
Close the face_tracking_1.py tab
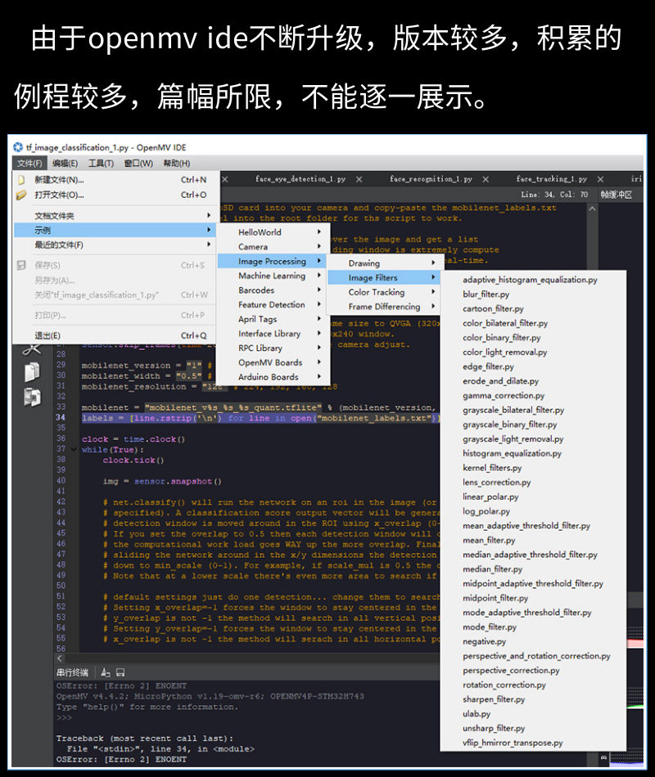pyautogui.click(x=600, y=179)
